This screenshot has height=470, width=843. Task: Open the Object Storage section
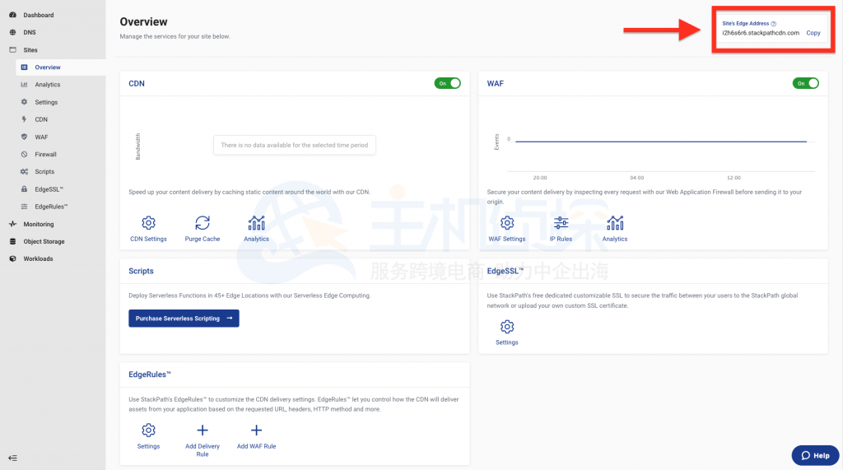[x=44, y=241]
